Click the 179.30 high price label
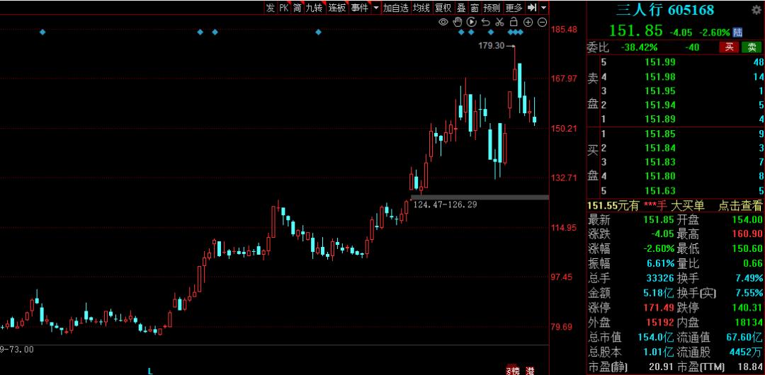This screenshot has width=765, height=375. coord(491,46)
